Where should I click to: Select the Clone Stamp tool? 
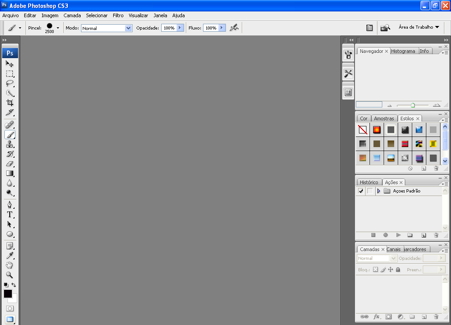10,144
